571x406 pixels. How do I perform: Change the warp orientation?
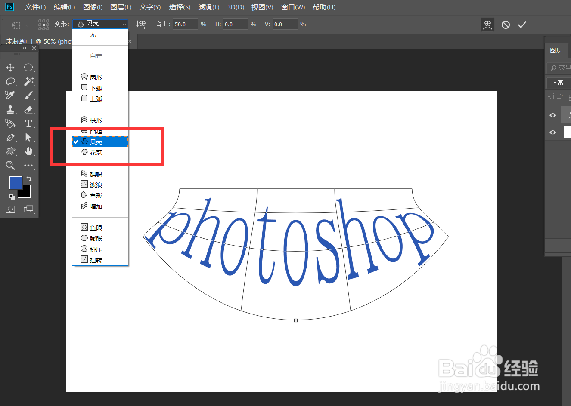[141, 25]
